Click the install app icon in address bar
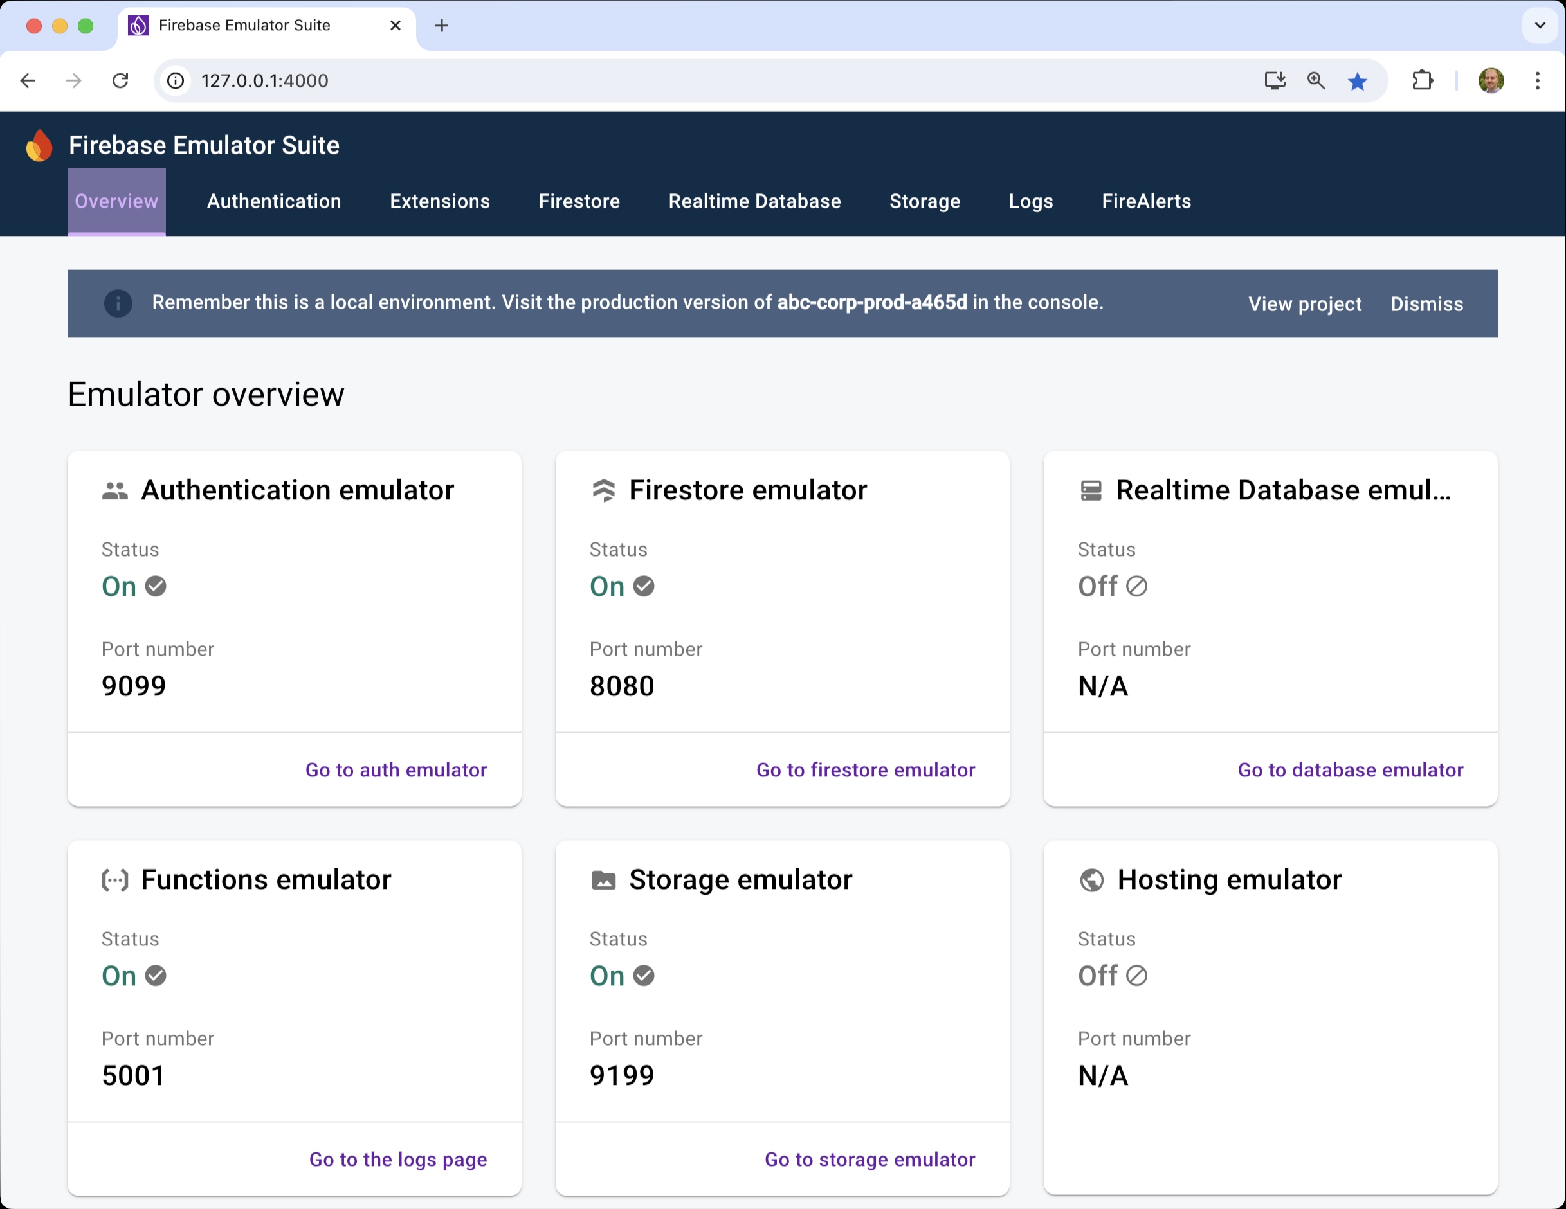Image resolution: width=1566 pixels, height=1209 pixels. [1275, 81]
